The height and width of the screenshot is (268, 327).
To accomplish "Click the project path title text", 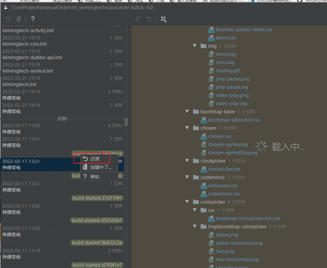I will tap(82, 8).
